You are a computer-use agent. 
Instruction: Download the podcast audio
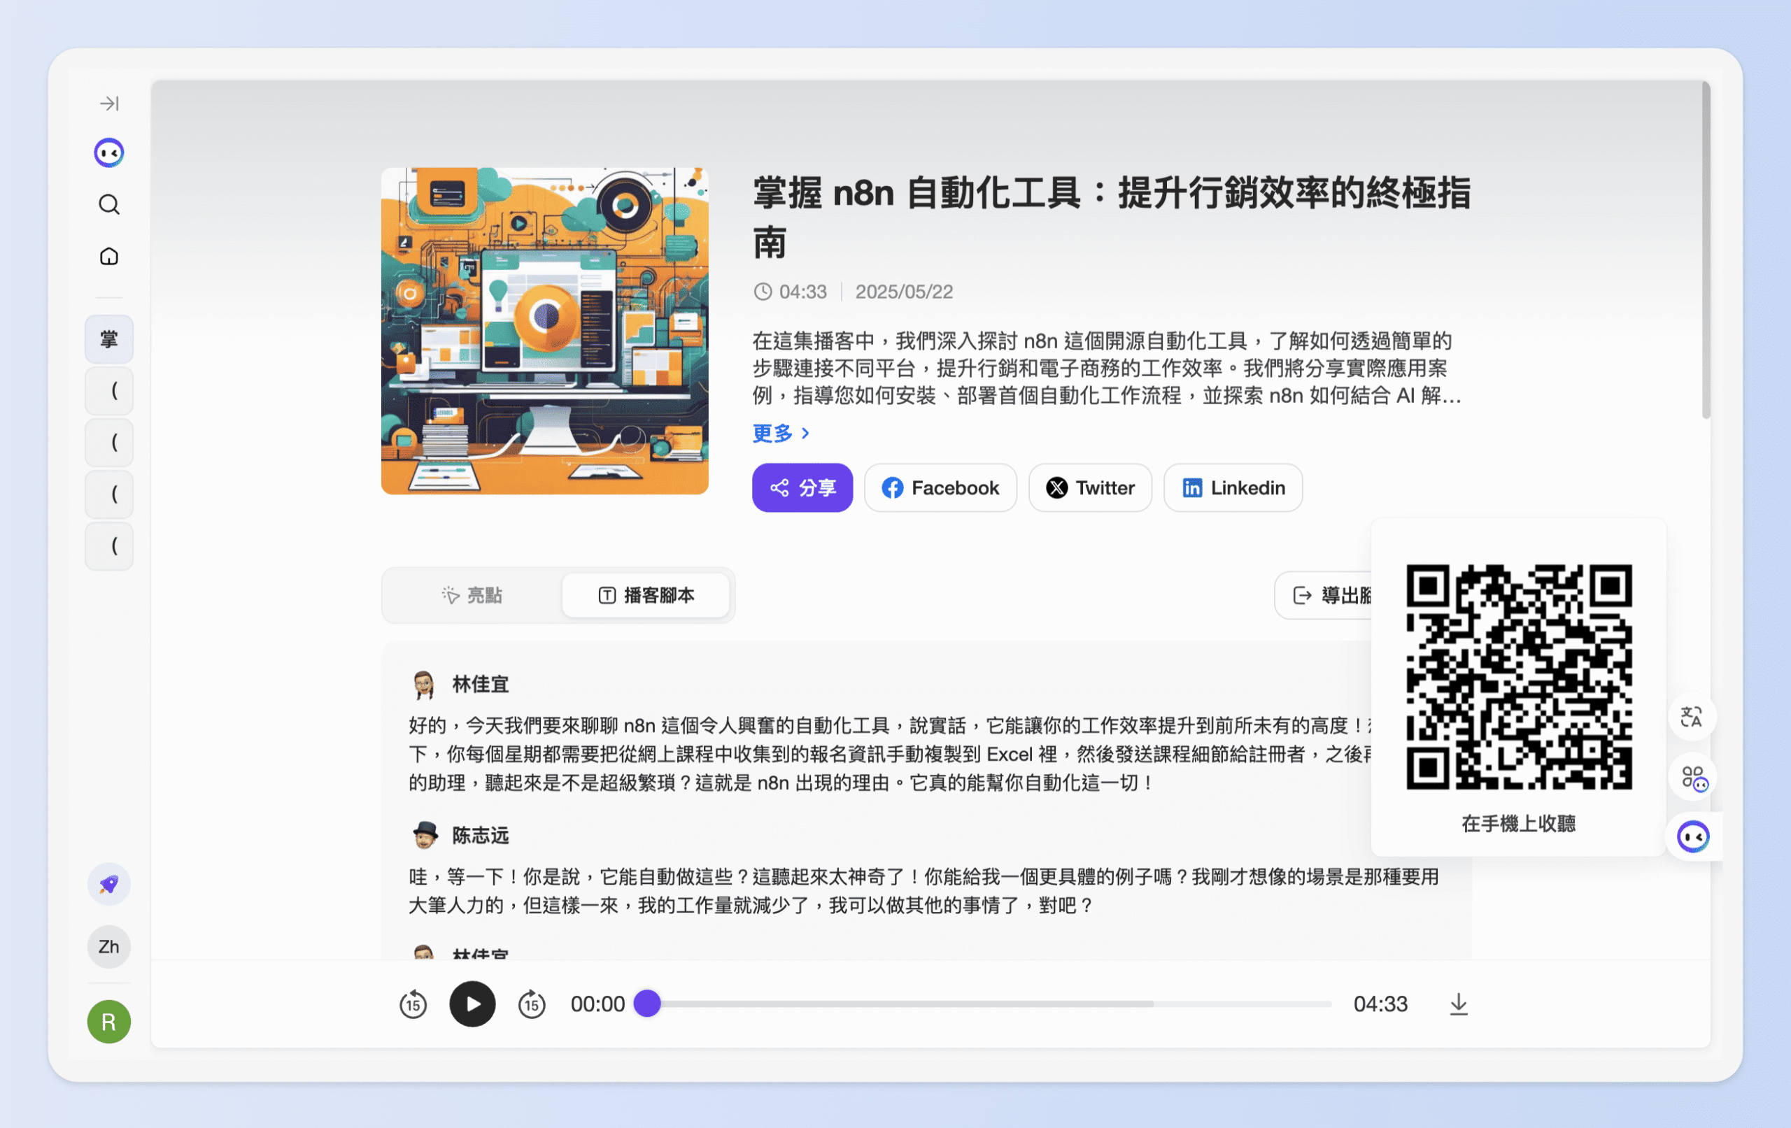point(1459,1004)
